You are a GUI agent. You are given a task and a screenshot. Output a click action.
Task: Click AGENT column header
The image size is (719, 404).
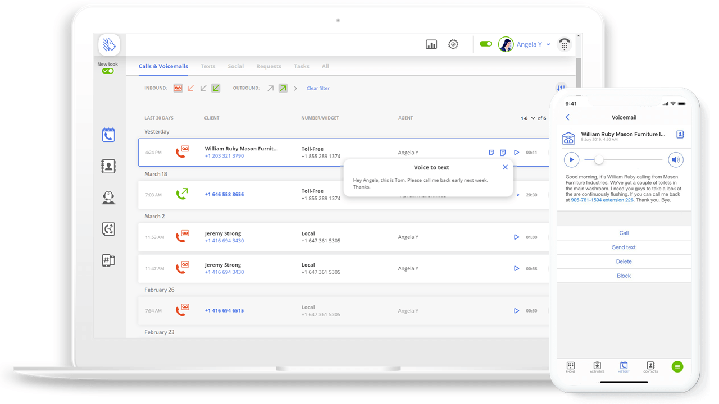(x=406, y=118)
